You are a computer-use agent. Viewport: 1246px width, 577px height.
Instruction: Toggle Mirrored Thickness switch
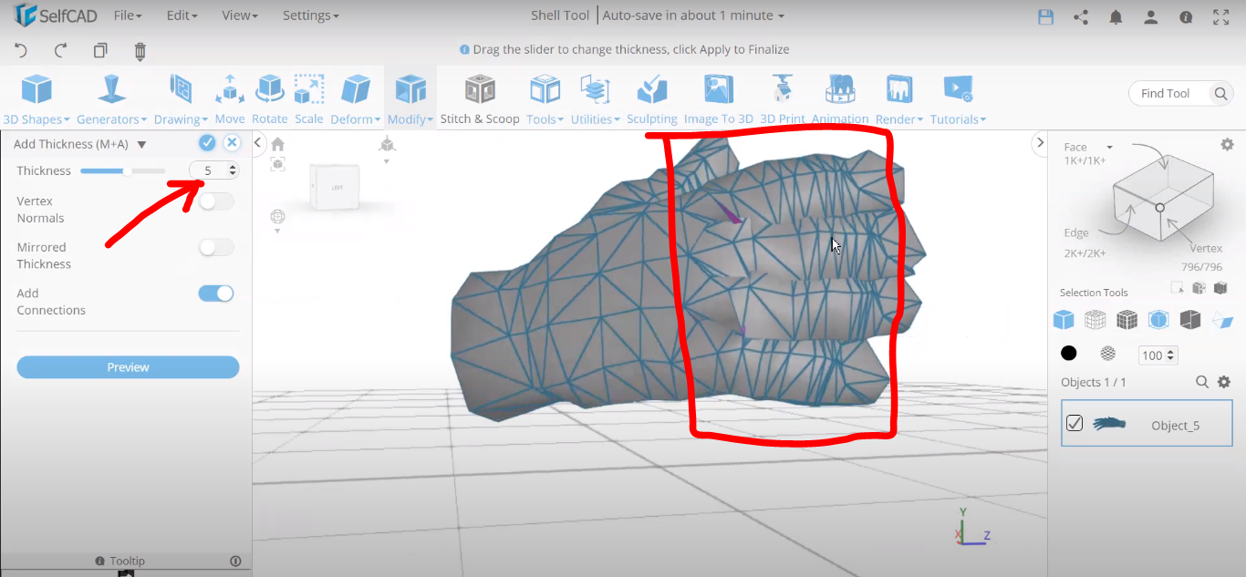point(216,247)
